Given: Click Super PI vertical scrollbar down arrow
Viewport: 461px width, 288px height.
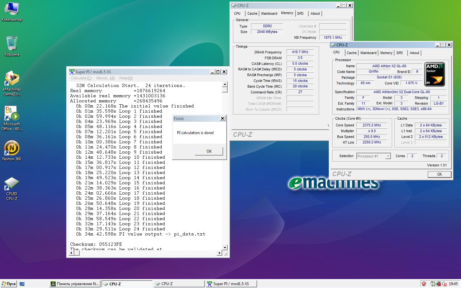Looking at the screenshot, I should 225,247.
